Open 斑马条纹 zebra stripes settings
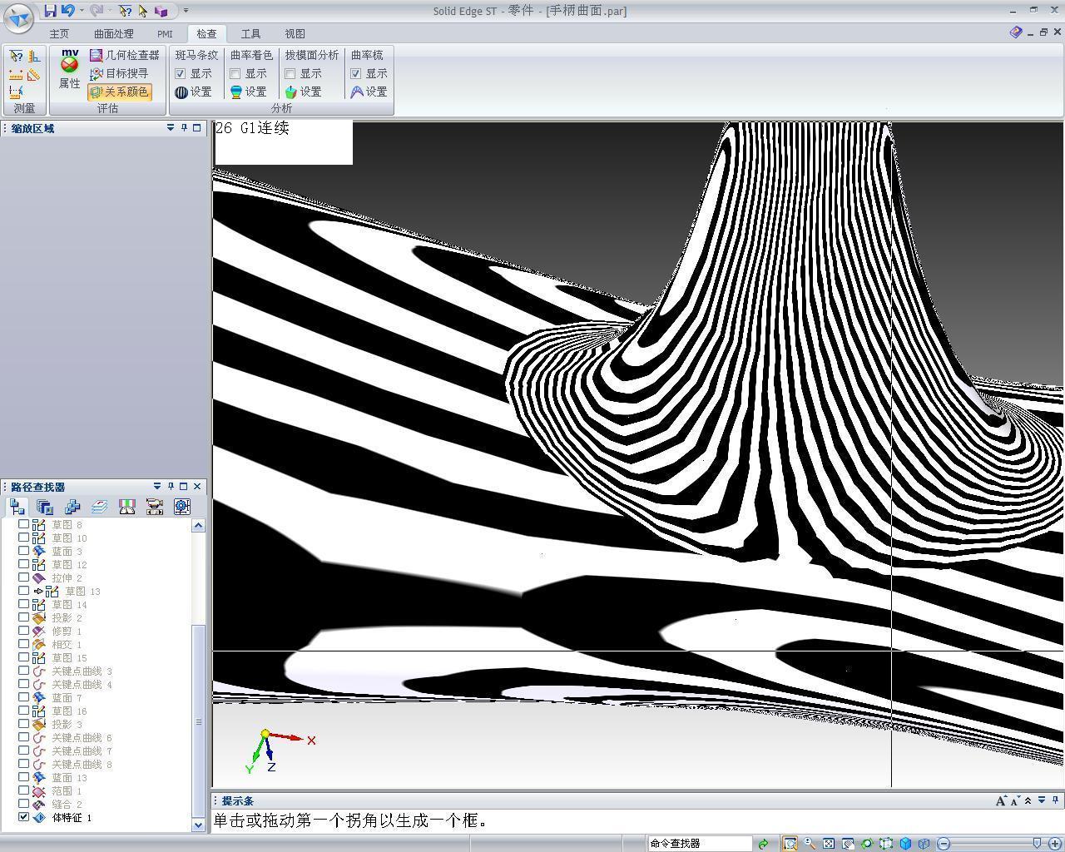1065x852 pixels. point(194,92)
